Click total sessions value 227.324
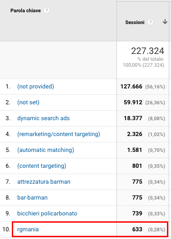This screenshot has height=239, width=171. (x=148, y=51)
